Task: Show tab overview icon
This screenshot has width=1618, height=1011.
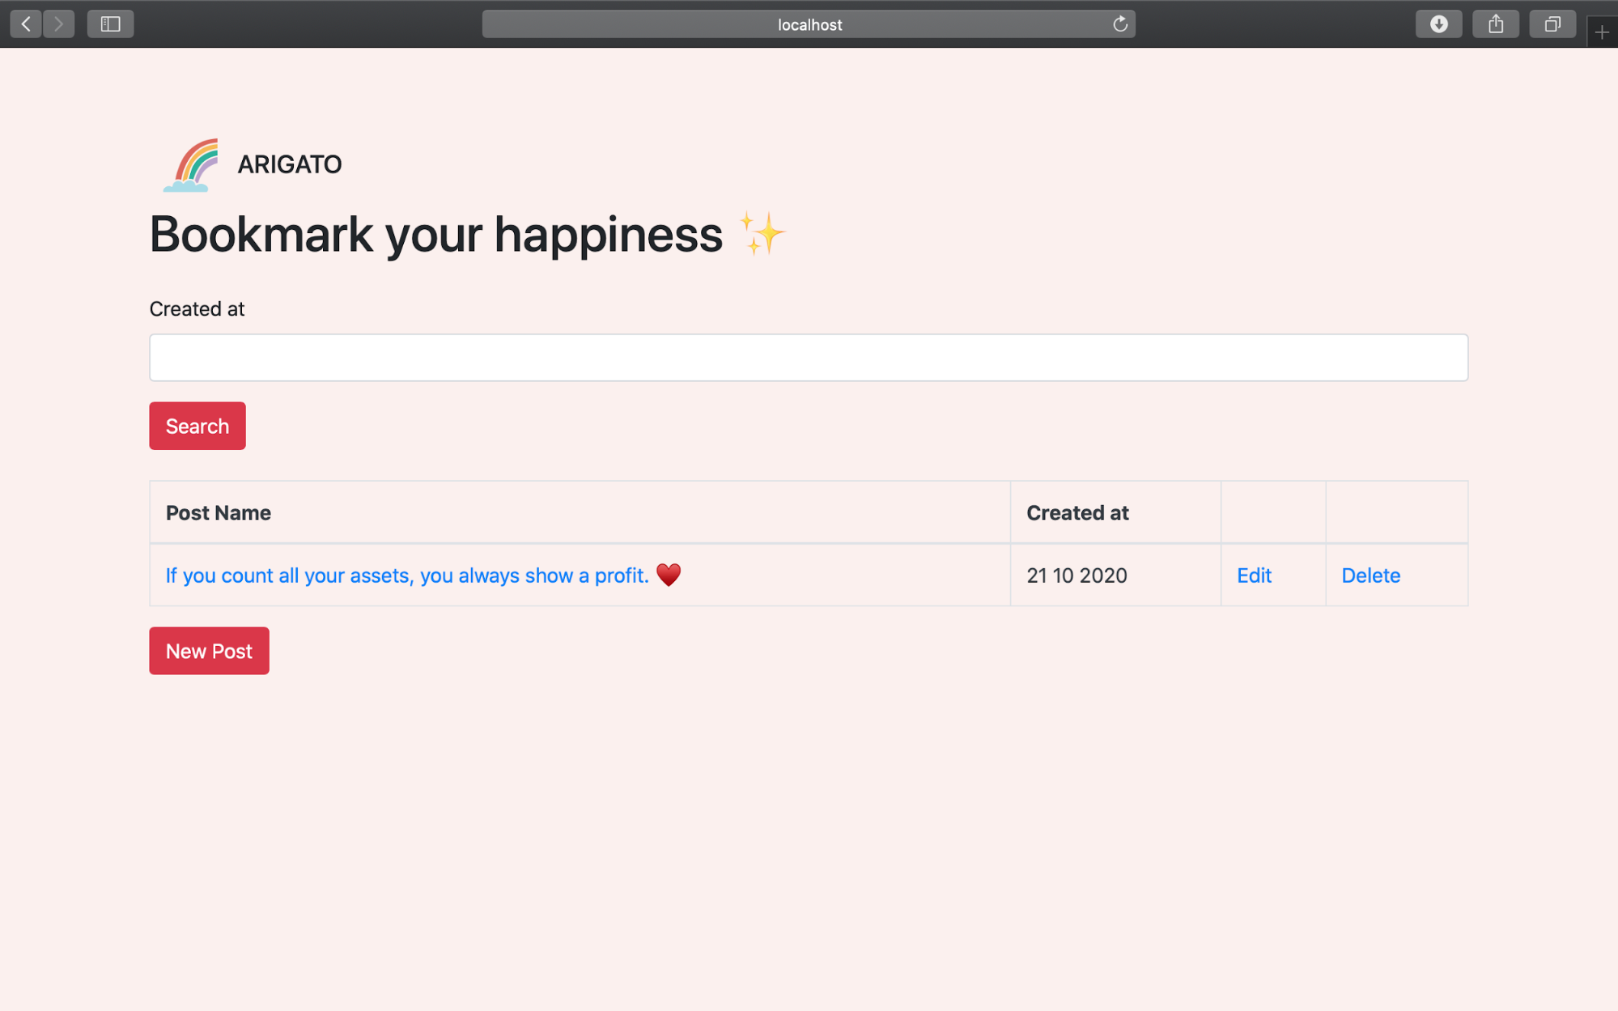Action: [x=1552, y=24]
